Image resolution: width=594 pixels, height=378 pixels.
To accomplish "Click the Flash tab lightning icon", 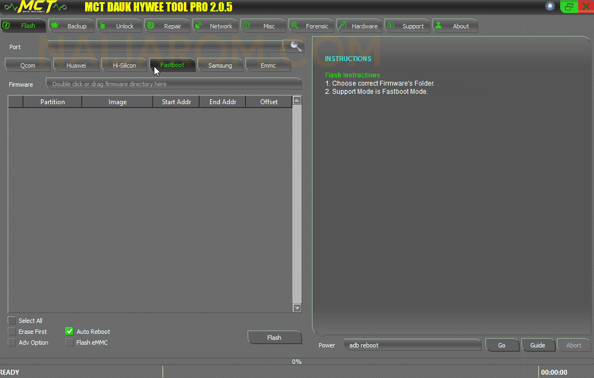I will (x=6, y=26).
